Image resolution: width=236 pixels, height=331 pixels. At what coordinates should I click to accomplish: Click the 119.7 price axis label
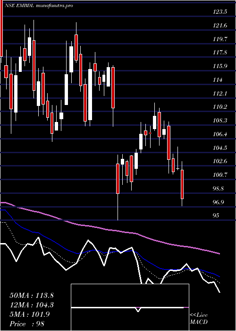(x=220, y=39)
